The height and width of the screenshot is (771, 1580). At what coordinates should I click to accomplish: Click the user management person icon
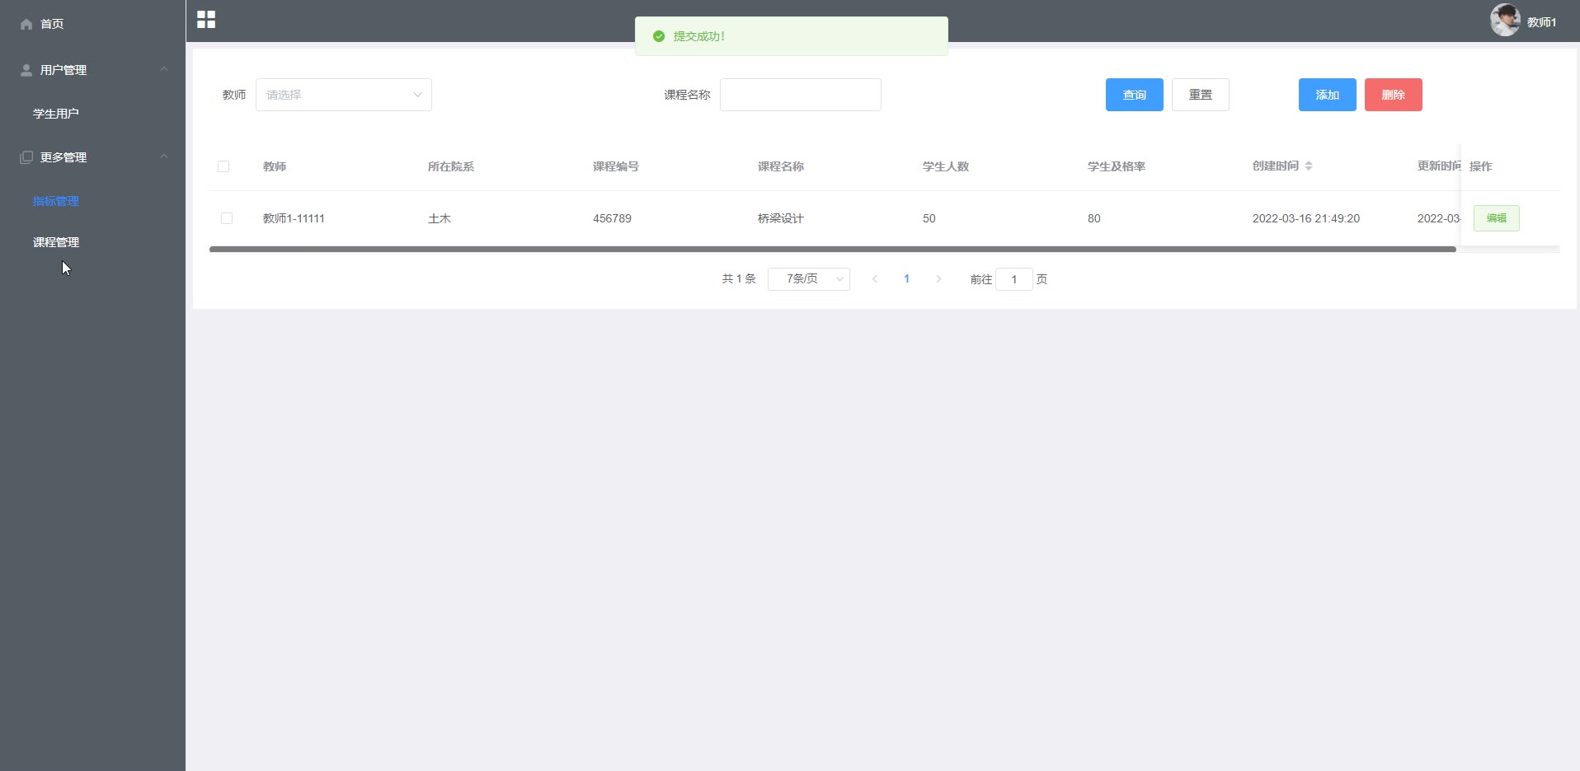[x=26, y=70]
